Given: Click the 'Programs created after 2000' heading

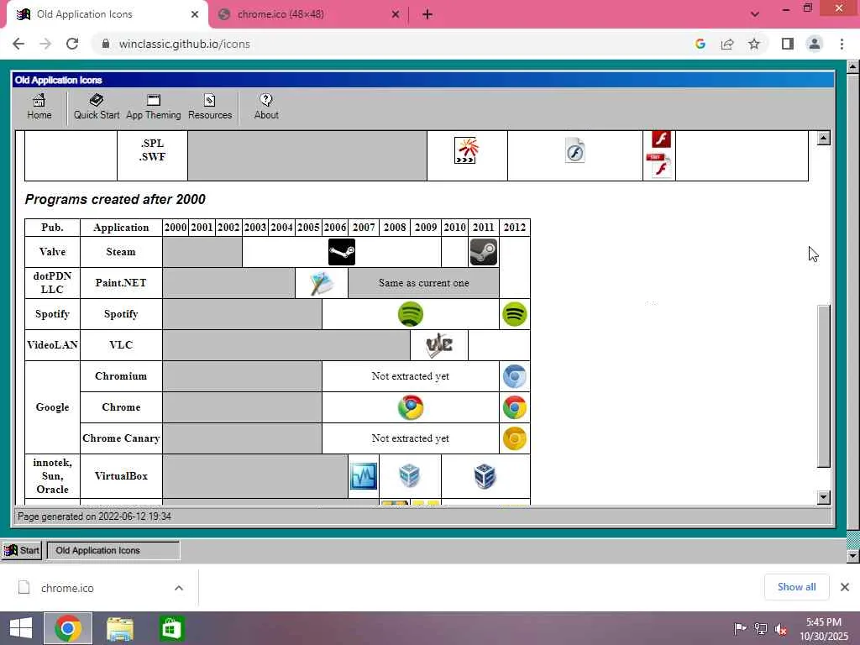Looking at the screenshot, I should click(115, 199).
